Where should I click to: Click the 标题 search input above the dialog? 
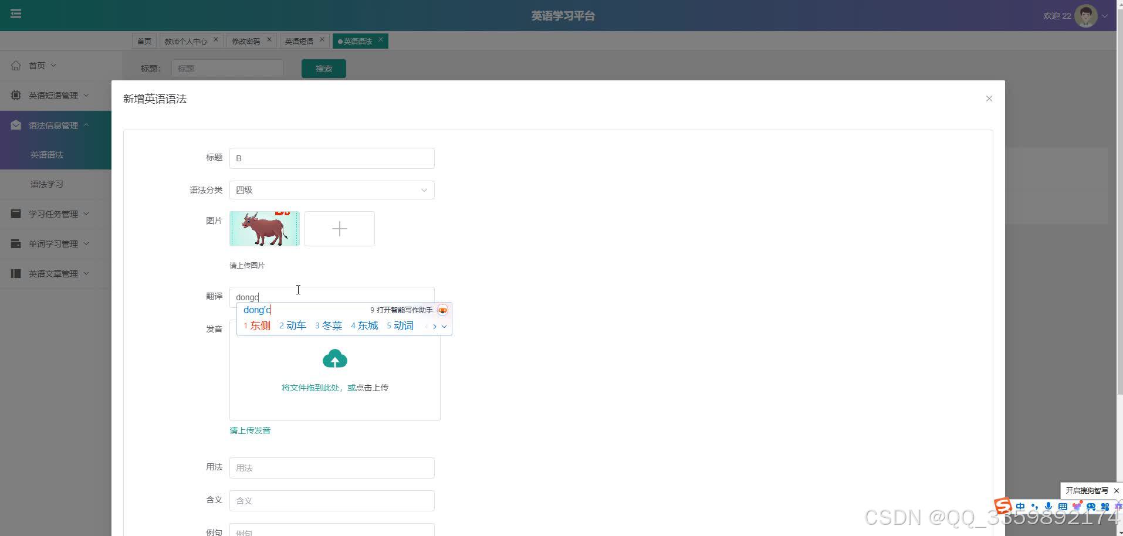228,69
